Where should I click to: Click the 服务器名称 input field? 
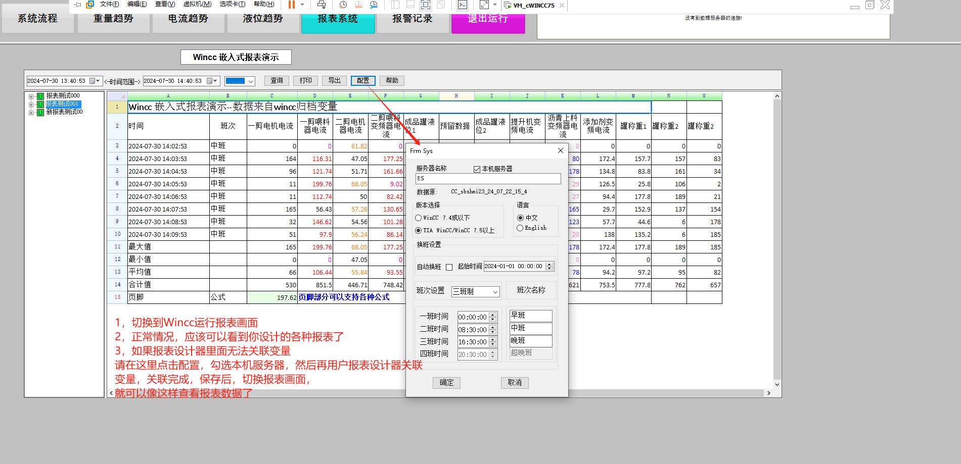coord(488,179)
